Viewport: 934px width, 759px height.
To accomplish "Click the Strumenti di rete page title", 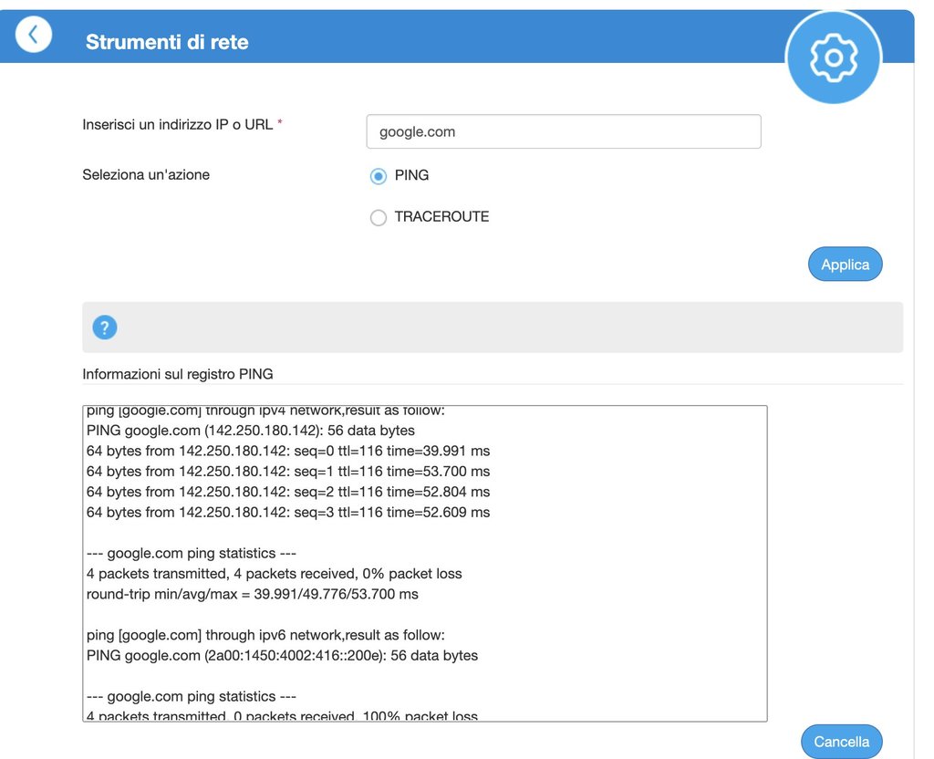I will pos(167,42).
